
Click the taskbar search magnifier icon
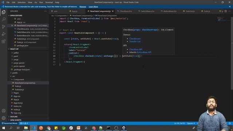coord(11,128)
